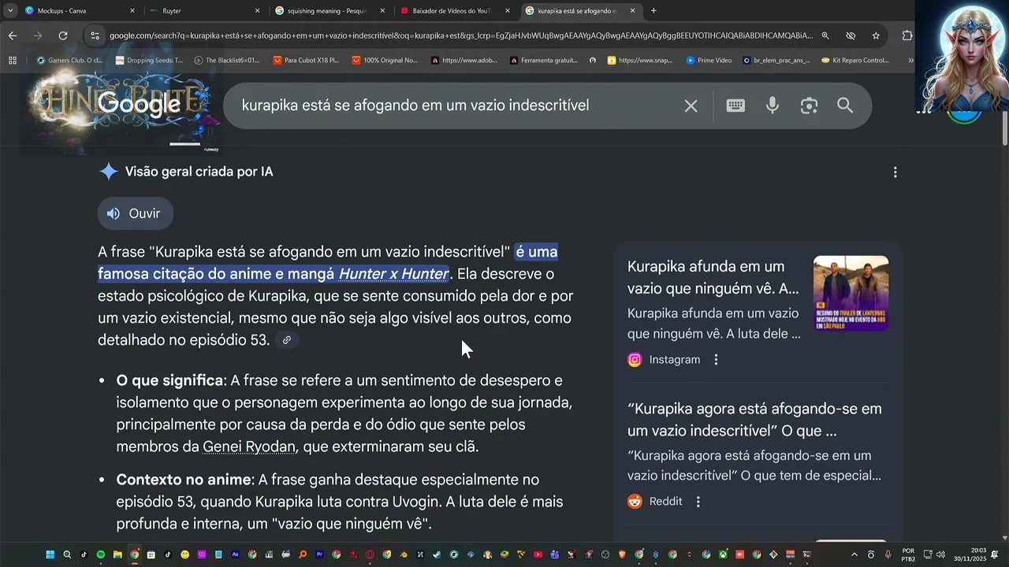The height and width of the screenshot is (567, 1009).
Task: Open Steam from the taskbar
Action: tap(436, 554)
